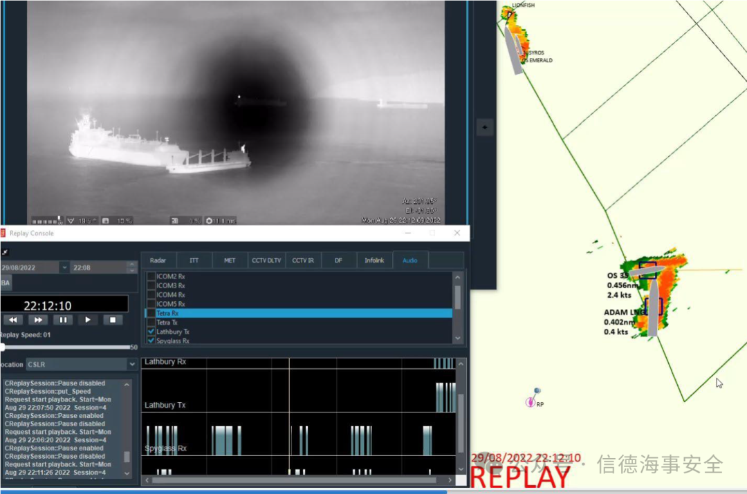Open the CCTV IR tab
This screenshot has width=747, height=494.
[303, 260]
